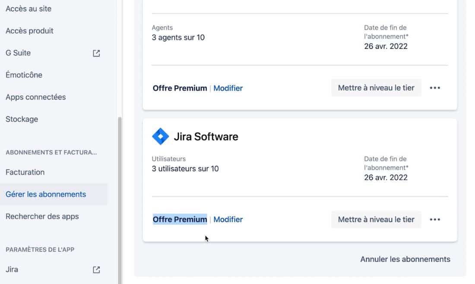Click Mettre à niveau le tier for Jira Software
Image resolution: width=475 pixels, height=284 pixels.
pyautogui.click(x=376, y=220)
